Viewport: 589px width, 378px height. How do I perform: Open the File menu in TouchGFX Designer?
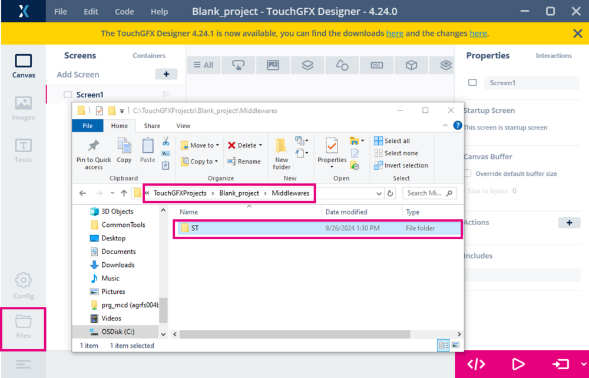click(61, 12)
